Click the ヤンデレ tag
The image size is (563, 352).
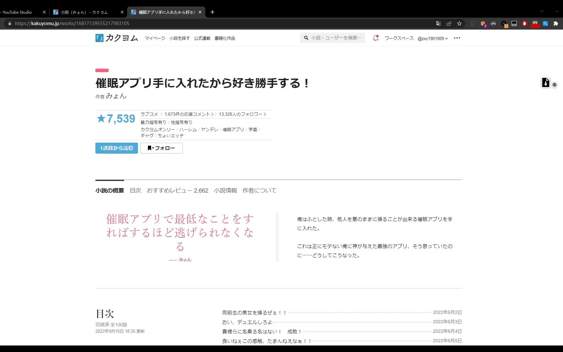(x=209, y=129)
